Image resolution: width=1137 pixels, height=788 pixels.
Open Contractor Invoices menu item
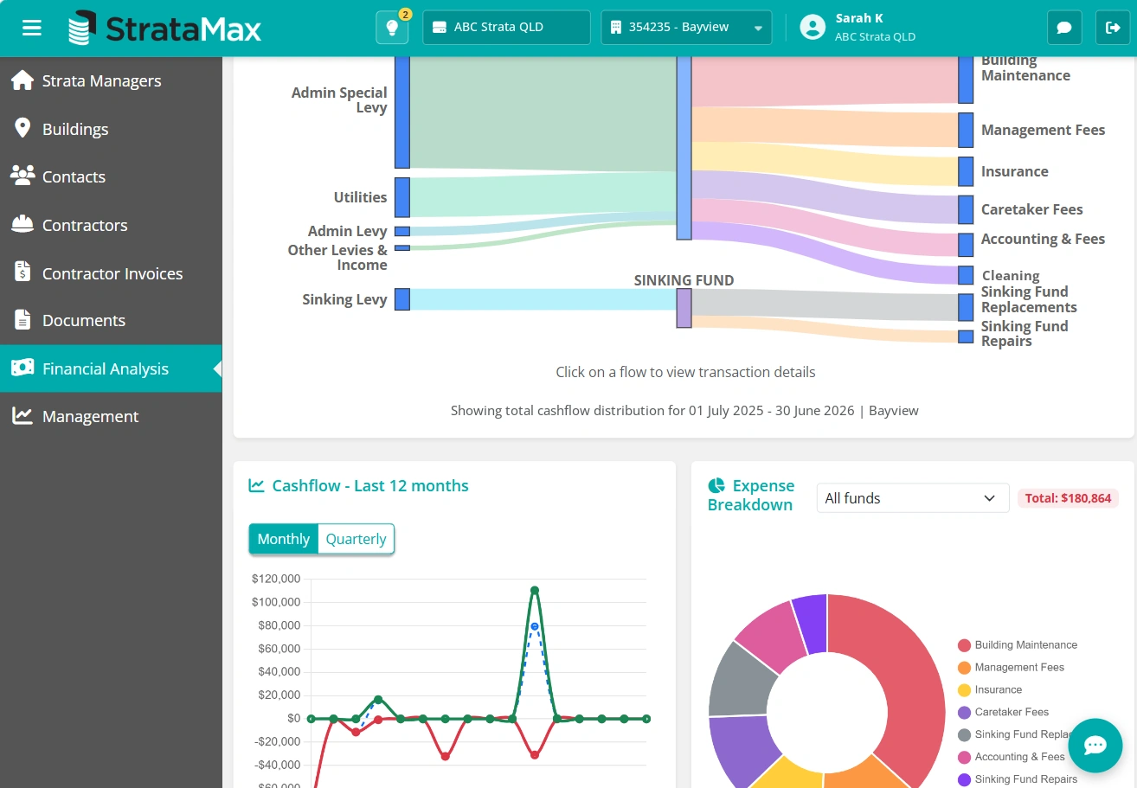tap(111, 273)
